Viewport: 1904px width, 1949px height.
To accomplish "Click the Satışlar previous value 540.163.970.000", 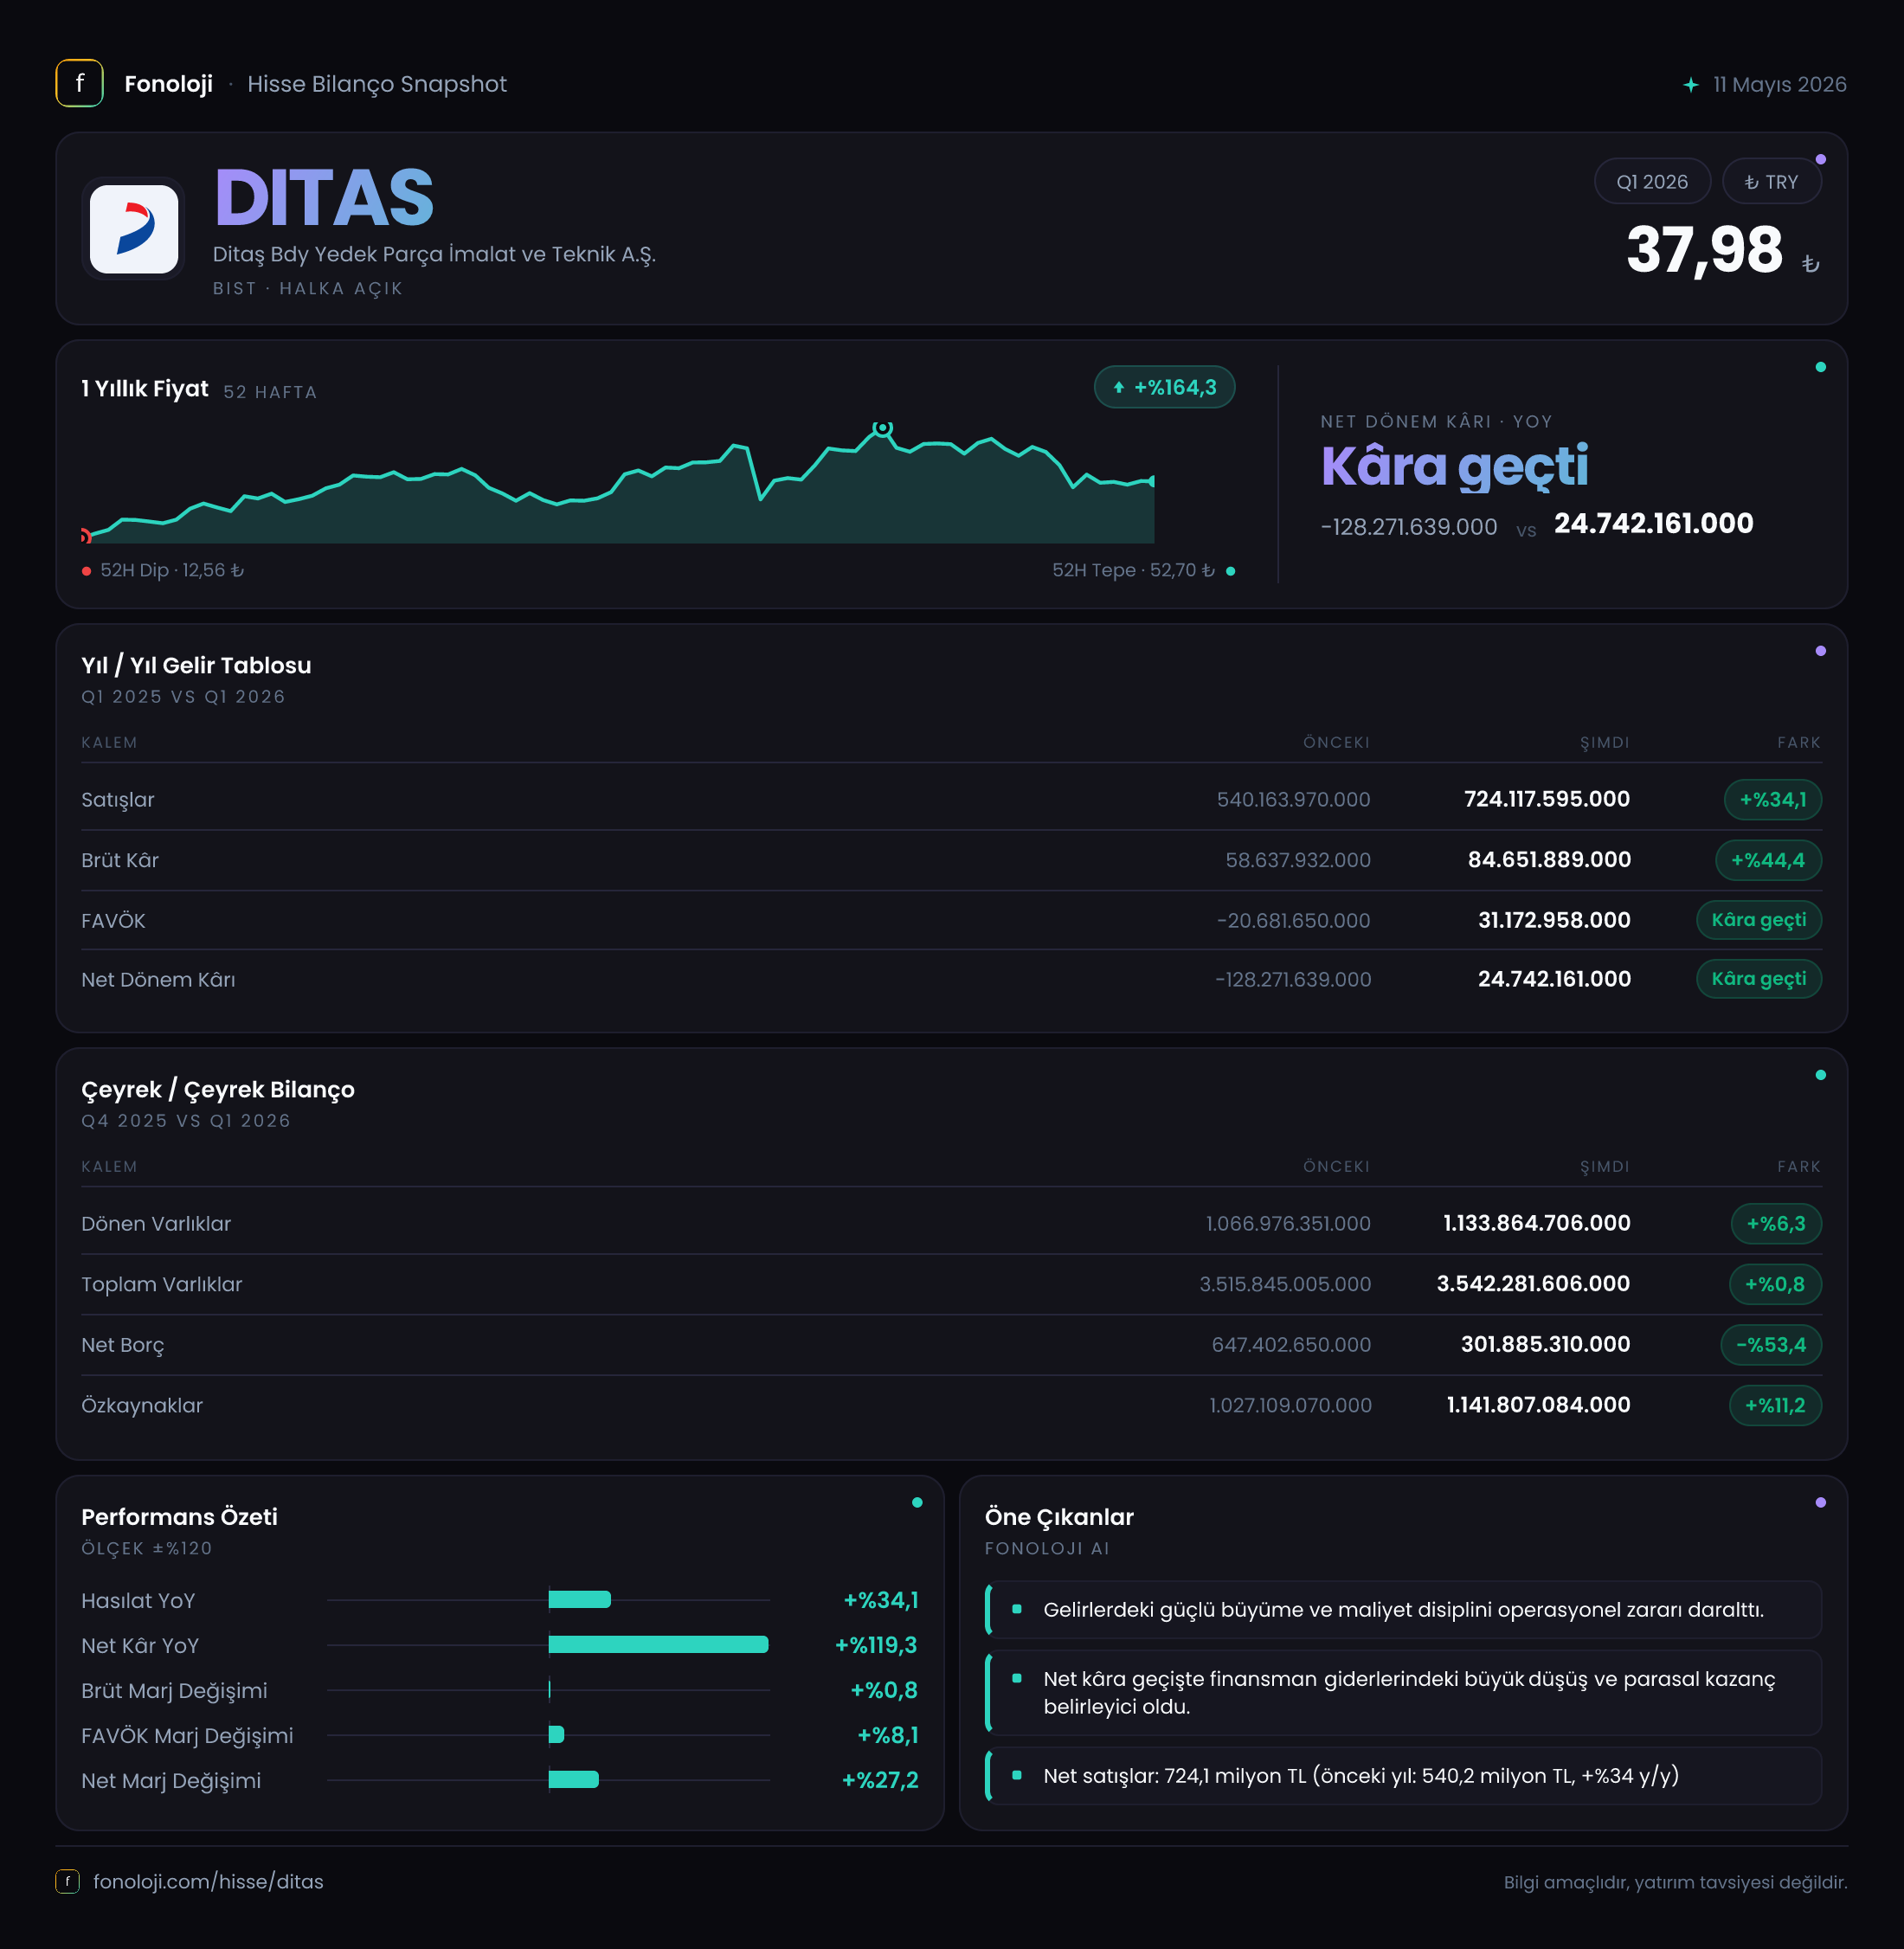I will click(x=1293, y=800).
